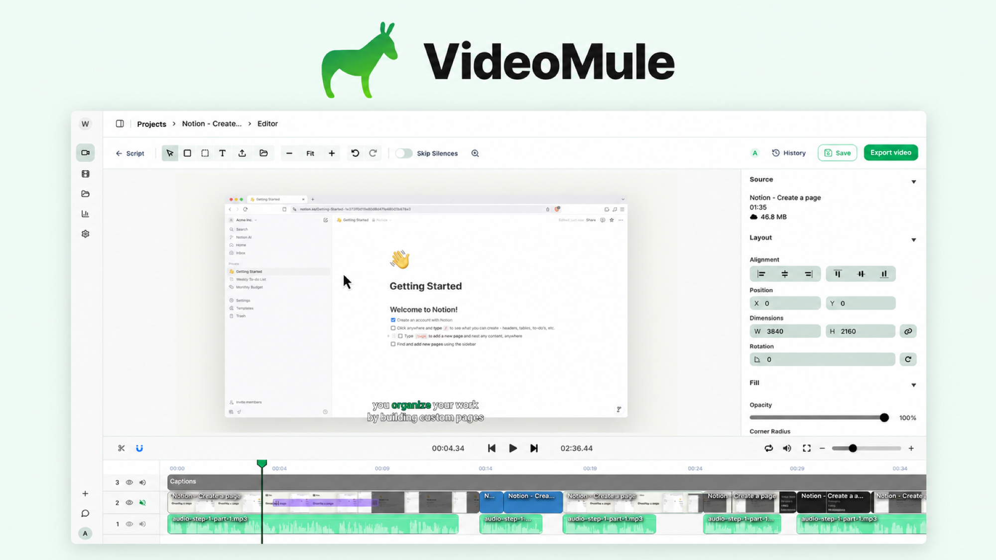Go back to Script
The image size is (996, 560).
click(130, 153)
